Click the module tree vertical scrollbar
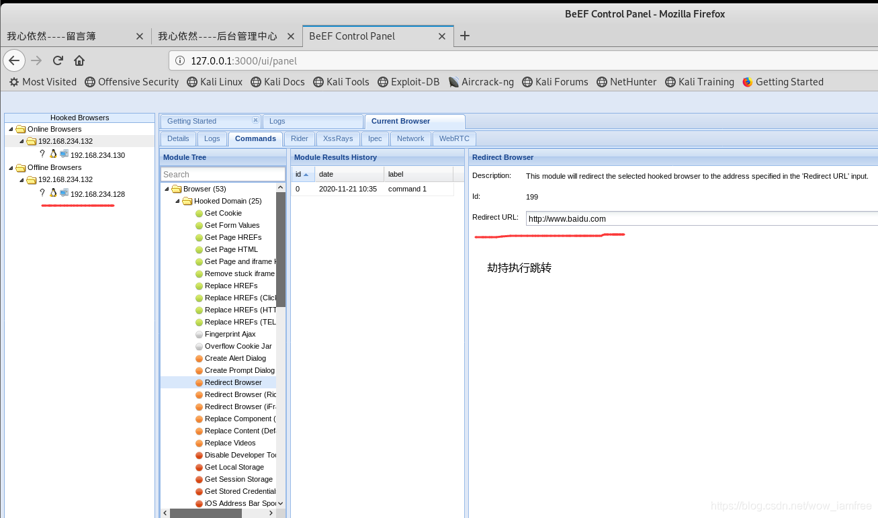The image size is (878, 518). 281,249
